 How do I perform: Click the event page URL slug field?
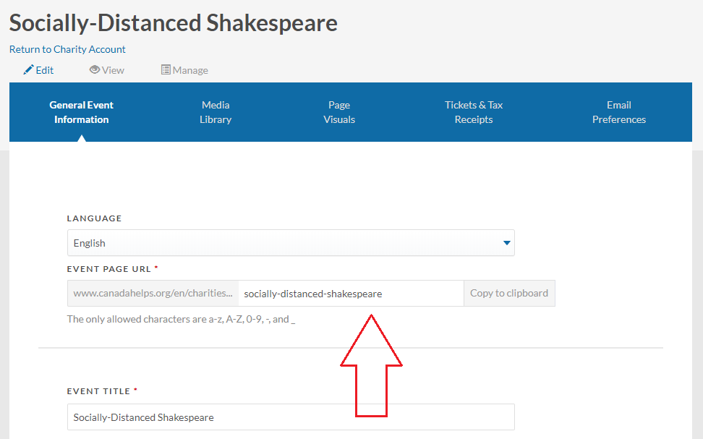(x=351, y=293)
